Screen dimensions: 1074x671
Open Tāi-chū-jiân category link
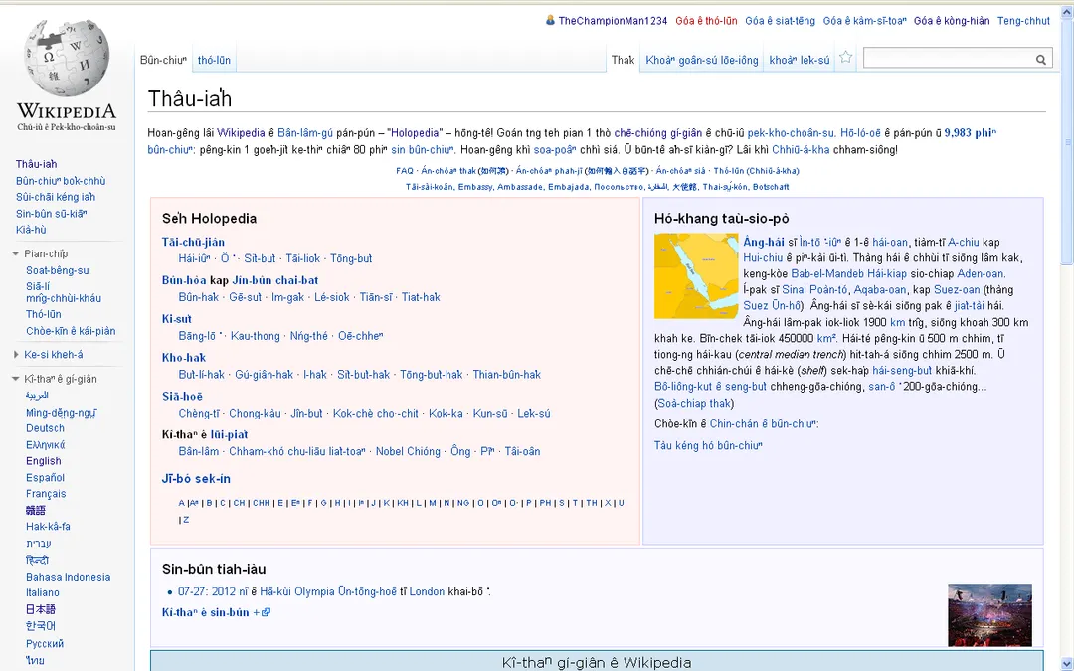point(193,242)
